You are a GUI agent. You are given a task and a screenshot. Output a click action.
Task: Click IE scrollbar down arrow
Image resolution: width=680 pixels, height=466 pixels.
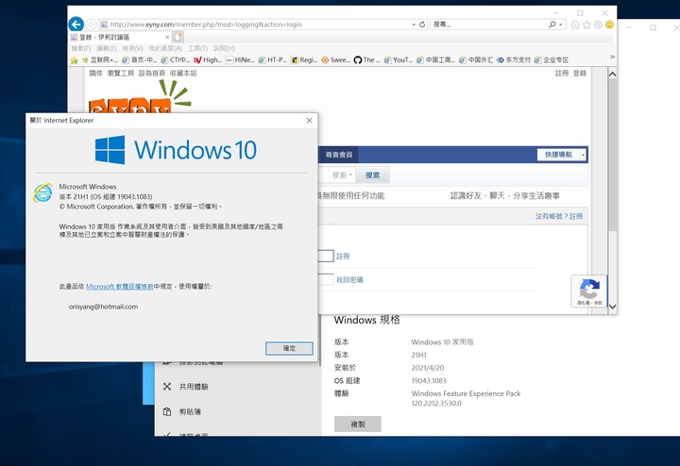coord(612,307)
